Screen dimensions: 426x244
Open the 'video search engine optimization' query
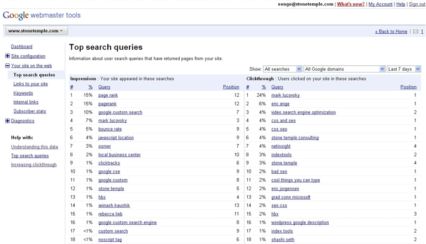(304, 112)
